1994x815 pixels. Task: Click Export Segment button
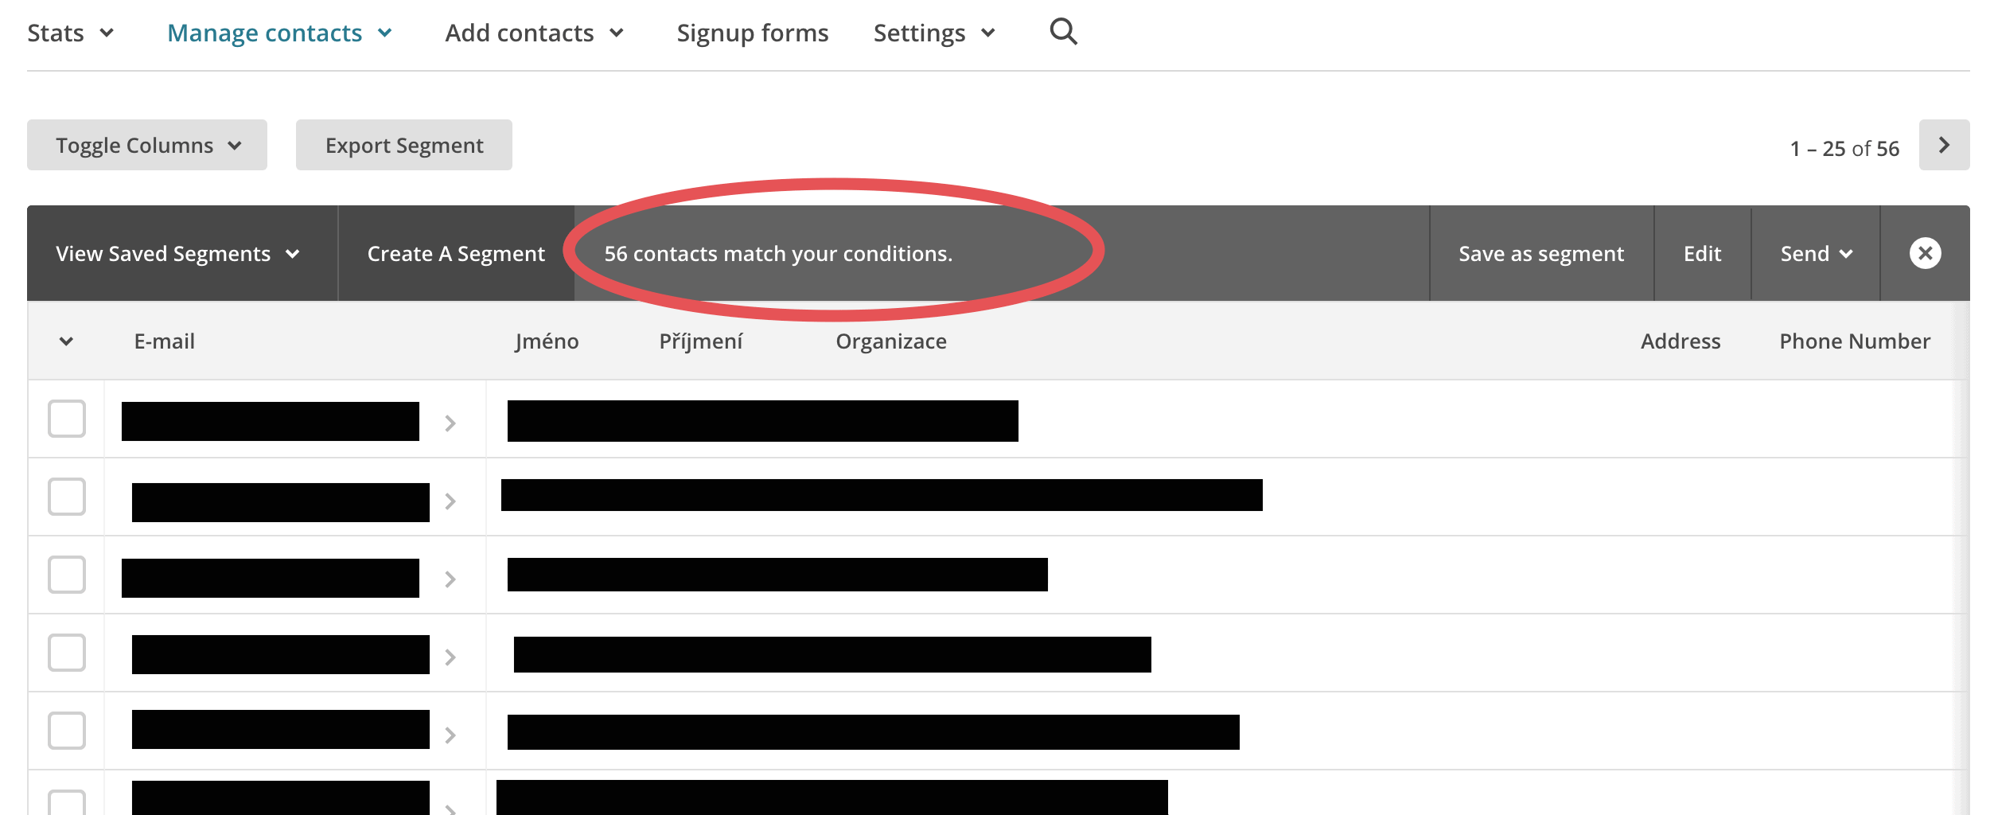[x=403, y=145]
